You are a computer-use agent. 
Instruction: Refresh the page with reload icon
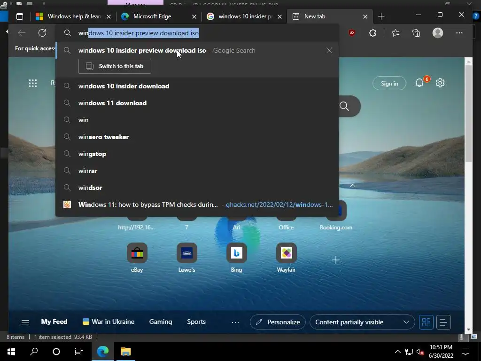click(42, 33)
